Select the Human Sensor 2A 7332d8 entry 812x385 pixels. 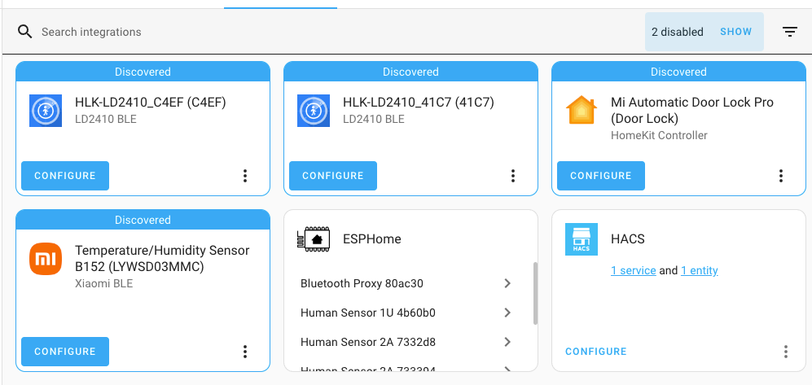click(407, 342)
